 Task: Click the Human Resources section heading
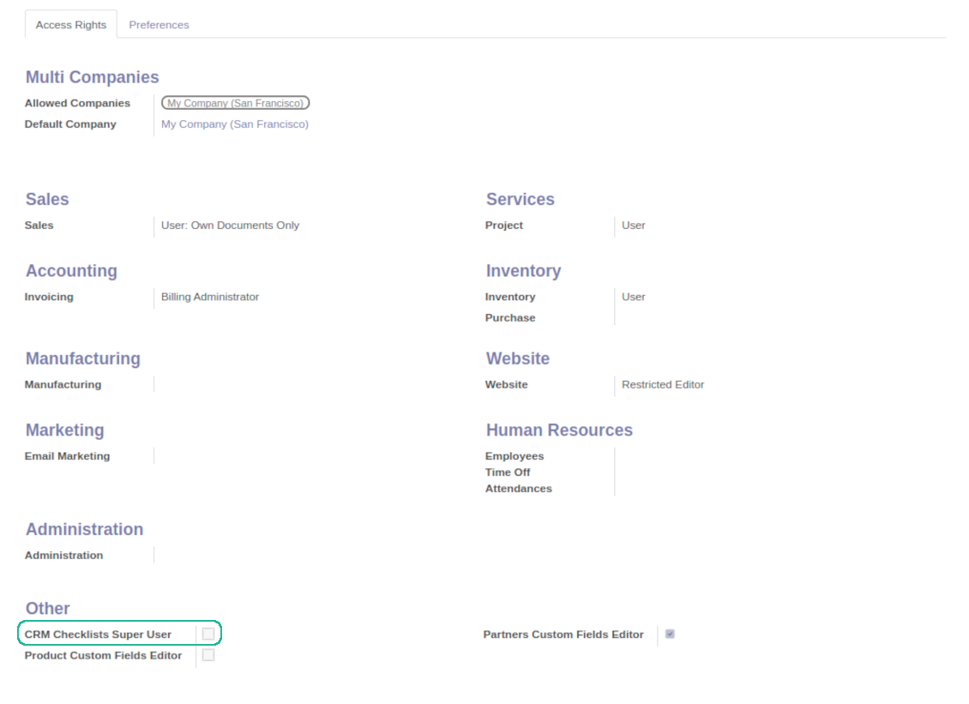[559, 430]
